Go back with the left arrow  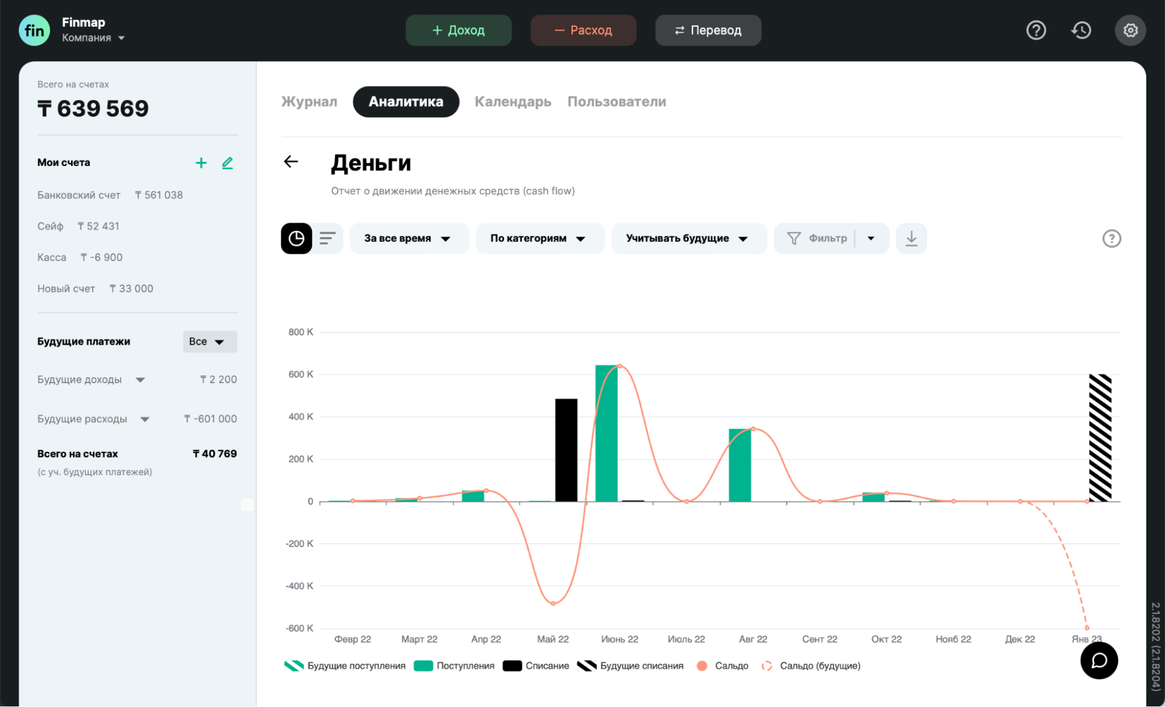click(x=291, y=162)
